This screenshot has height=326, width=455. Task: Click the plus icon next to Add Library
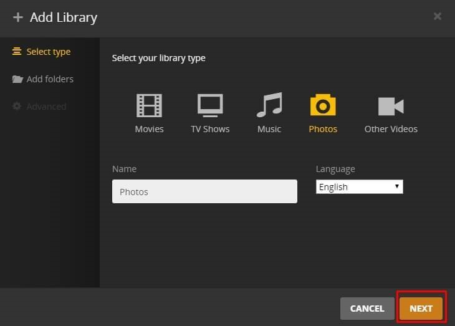point(17,17)
